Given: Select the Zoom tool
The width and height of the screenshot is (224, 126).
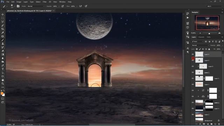Looking at the screenshot, I should tap(2, 84).
